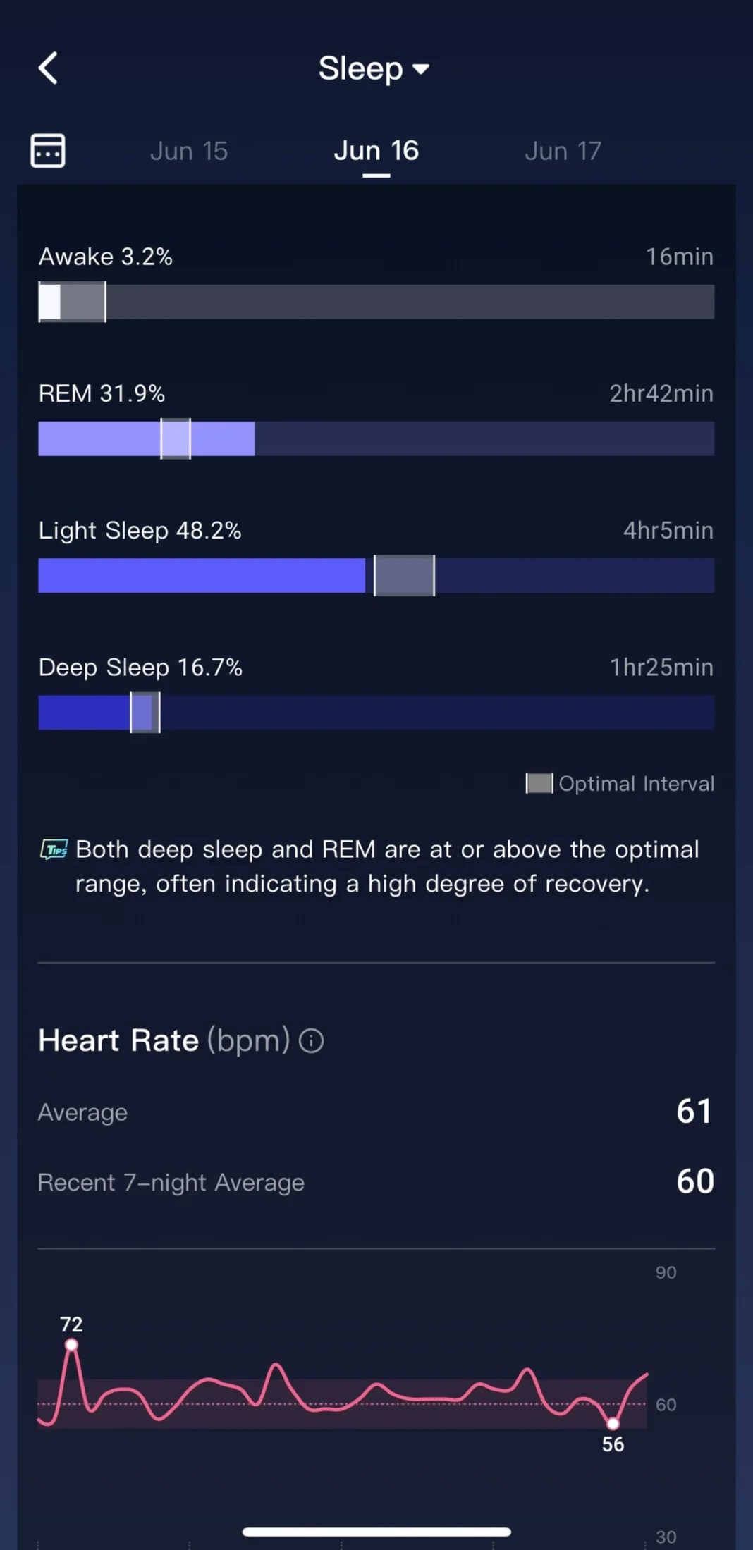Screen dimensions: 753x1550
Task: Tap the Deep Sleep 16.7% bar
Action: [376, 712]
